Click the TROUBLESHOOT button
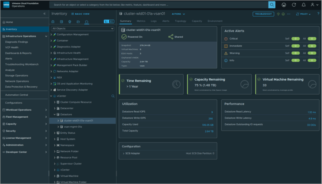 click(263, 14)
